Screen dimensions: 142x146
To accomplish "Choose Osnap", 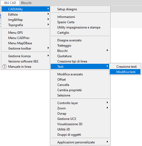I will [x=80, y=114].
